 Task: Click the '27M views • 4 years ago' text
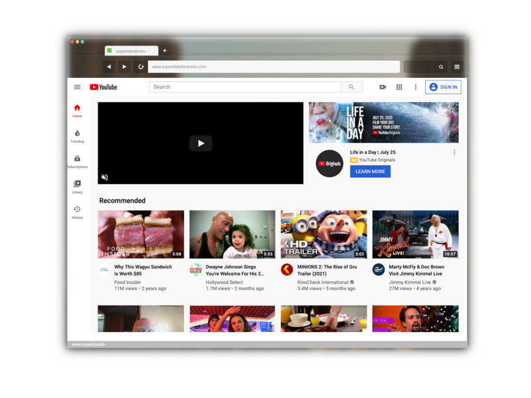click(x=415, y=289)
